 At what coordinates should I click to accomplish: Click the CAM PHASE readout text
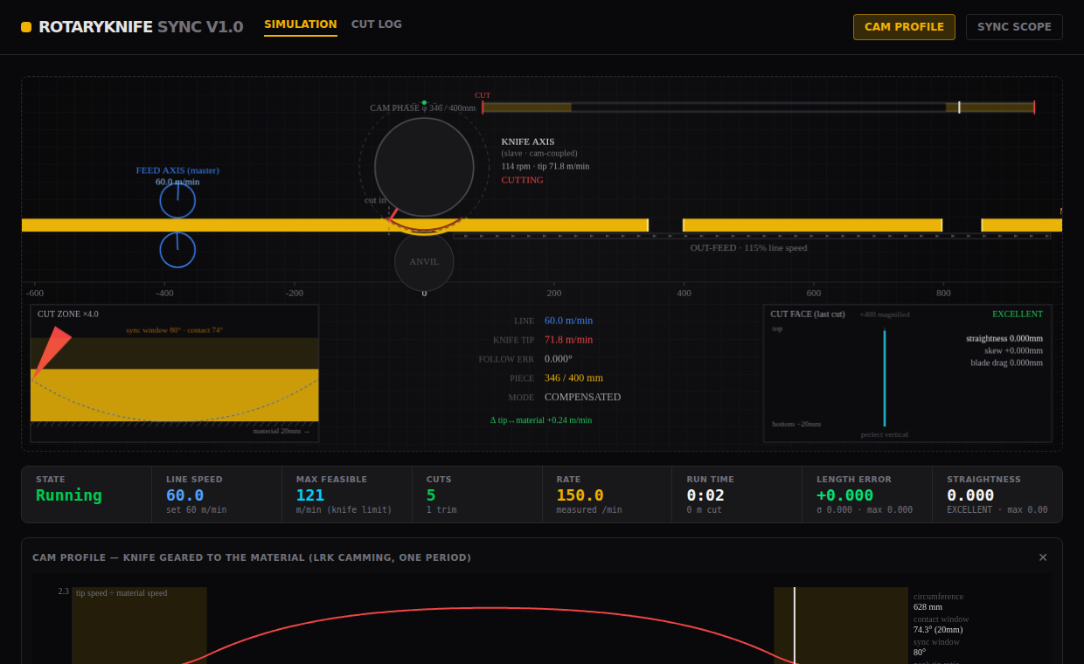pos(422,108)
